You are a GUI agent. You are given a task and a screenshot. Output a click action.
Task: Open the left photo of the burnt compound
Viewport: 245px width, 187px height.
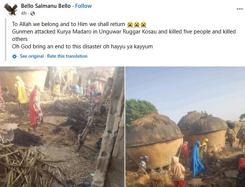62,126
